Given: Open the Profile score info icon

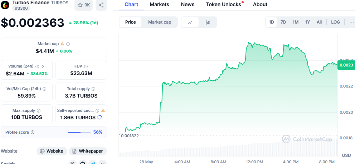Looking at the screenshot, I should coord(33,132).
